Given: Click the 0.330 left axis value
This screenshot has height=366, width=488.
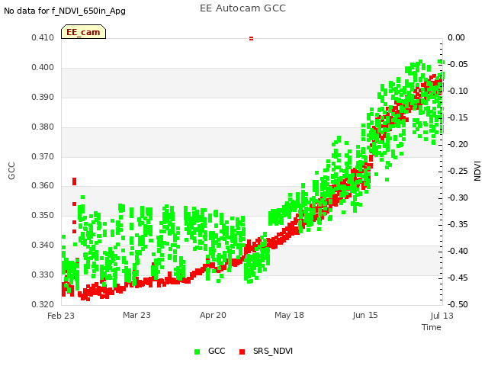Looking at the screenshot, I should click(43, 274).
